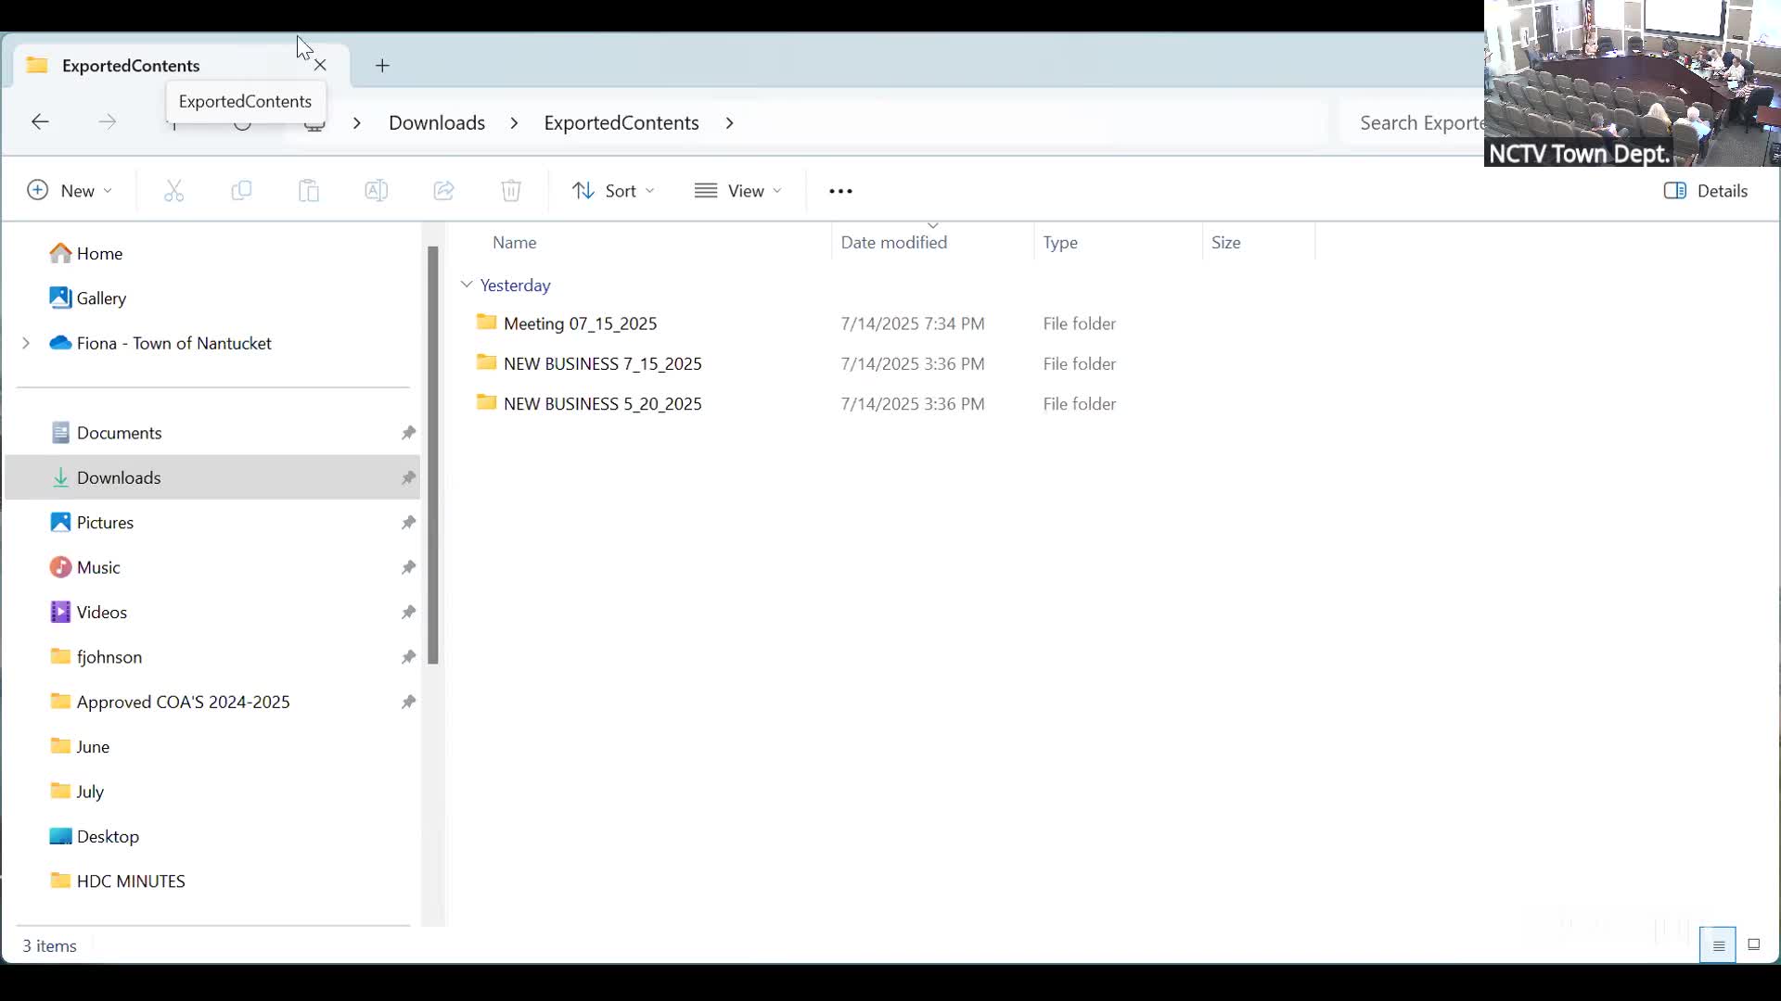
Task: Sort by Date modified column header
Action: point(894,242)
